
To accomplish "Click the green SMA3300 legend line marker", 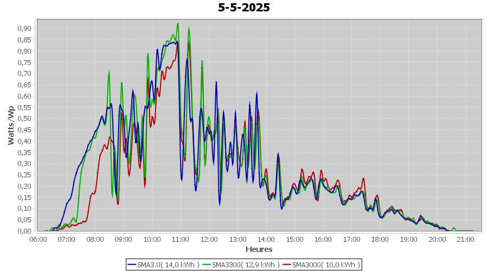I will 207,264.
